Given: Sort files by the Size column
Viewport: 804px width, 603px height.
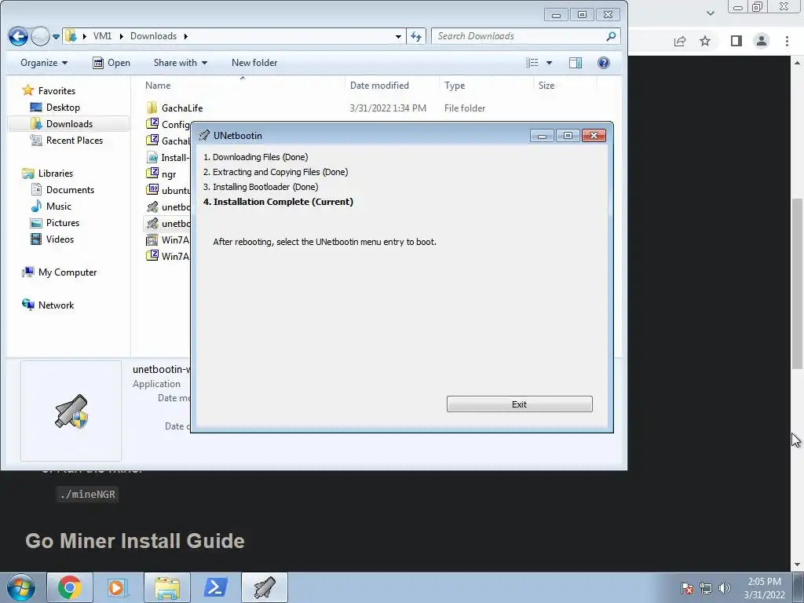Looking at the screenshot, I should coord(546,85).
